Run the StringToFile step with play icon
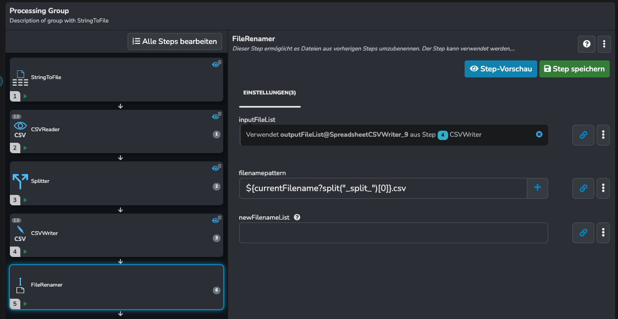This screenshot has width=618, height=319. (x=25, y=96)
